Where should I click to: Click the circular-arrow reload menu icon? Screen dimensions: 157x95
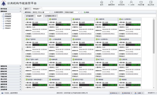(111, 2)
